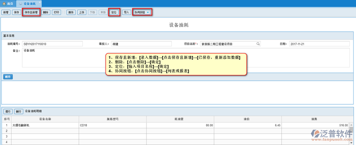356x145 pixels.
Task: Click the 定位 locate button
Action: click(114, 12)
